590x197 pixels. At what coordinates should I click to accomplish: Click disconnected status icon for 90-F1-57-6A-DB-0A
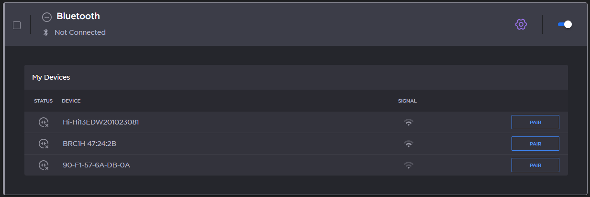click(44, 165)
